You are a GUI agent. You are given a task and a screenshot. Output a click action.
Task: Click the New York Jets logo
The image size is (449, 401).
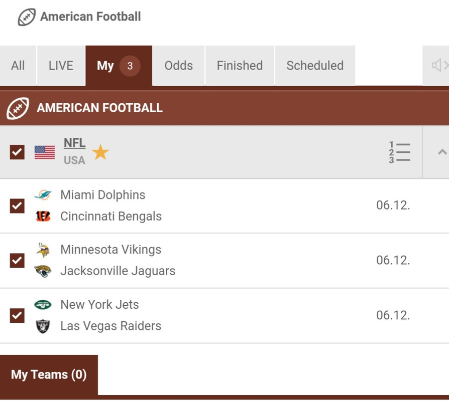43,305
